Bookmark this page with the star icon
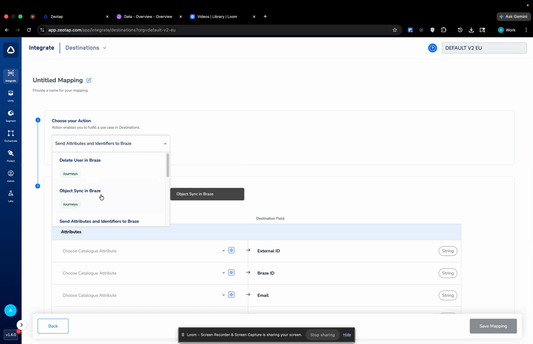 (395, 30)
